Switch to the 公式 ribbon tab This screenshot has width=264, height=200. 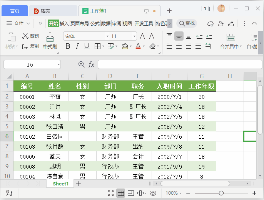(x=95, y=23)
